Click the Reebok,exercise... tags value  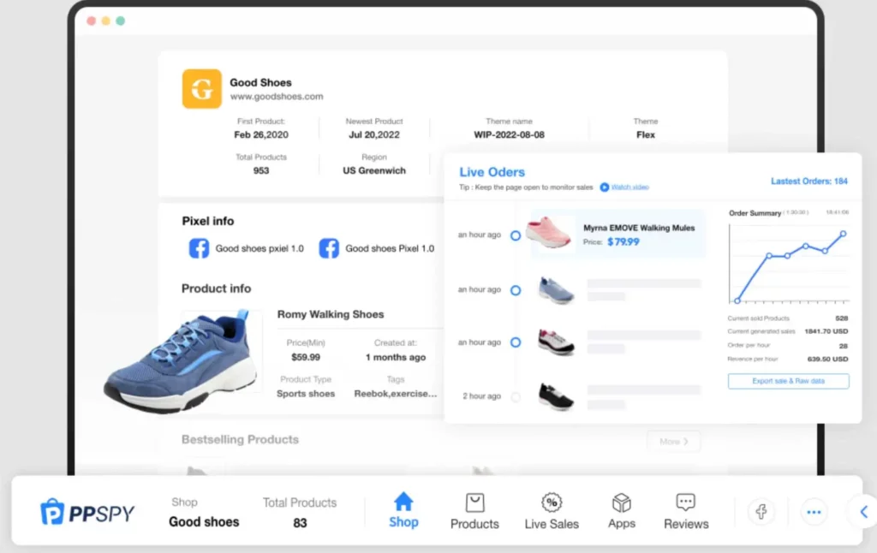[x=396, y=394]
